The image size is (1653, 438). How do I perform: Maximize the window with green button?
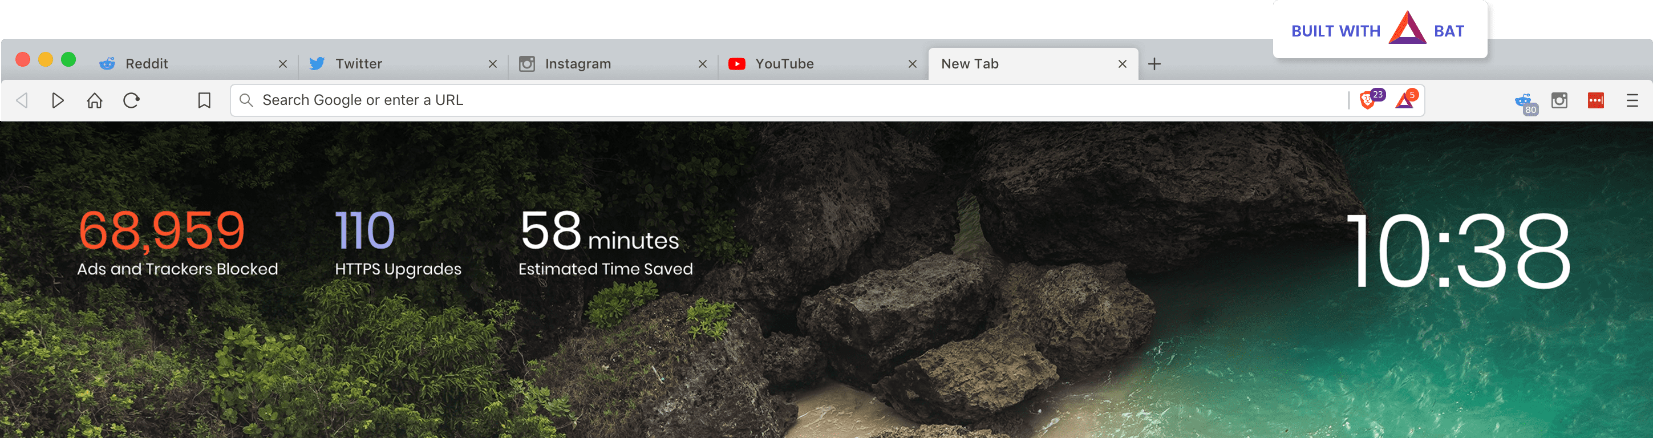pos(68,60)
